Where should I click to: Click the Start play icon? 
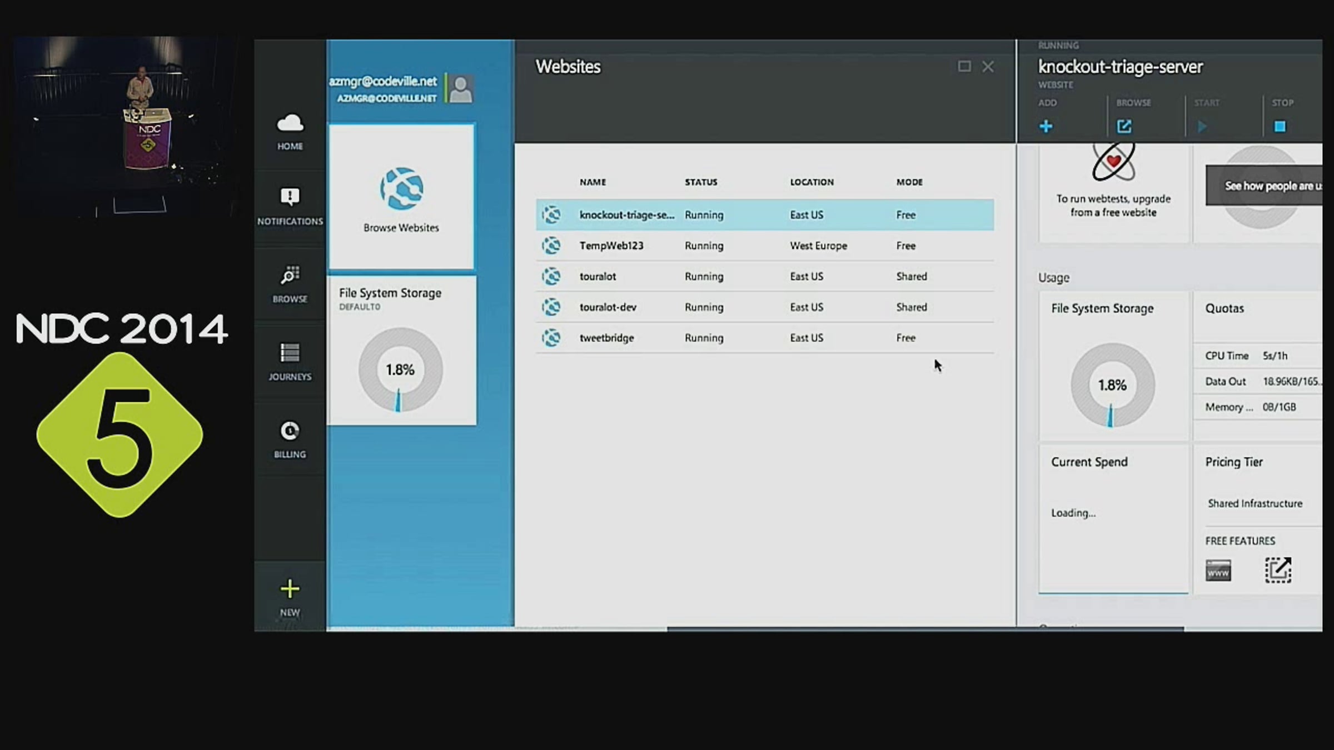pyautogui.click(x=1202, y=127)
